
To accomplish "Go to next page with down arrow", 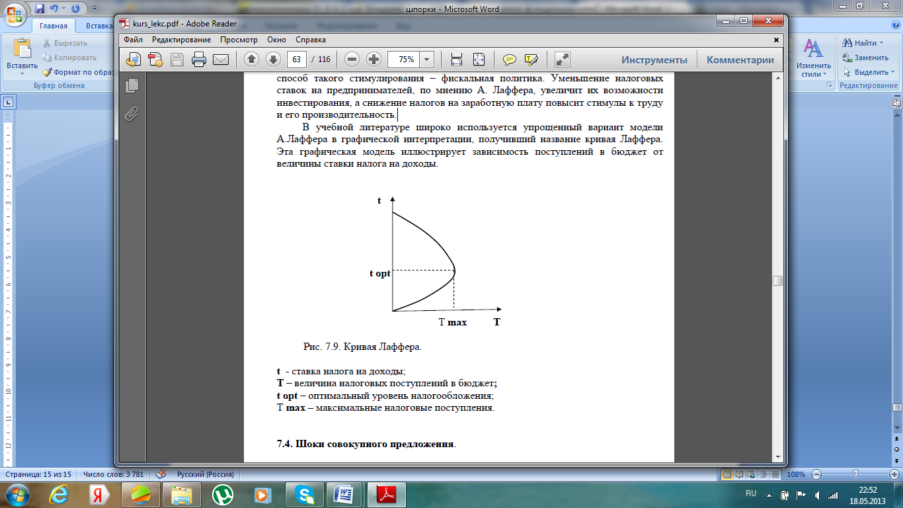I will click(x=273, y=60).
